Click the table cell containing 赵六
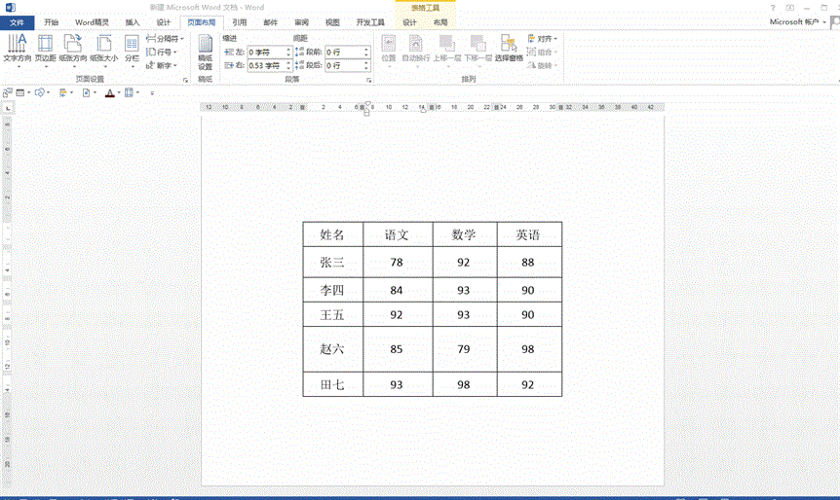The image size is (840, 500). pos(332,349)
